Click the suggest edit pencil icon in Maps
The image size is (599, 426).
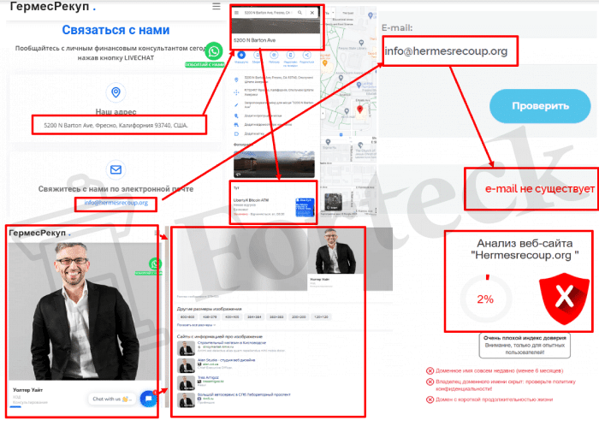pyautogui.click(x=236, y=104)
